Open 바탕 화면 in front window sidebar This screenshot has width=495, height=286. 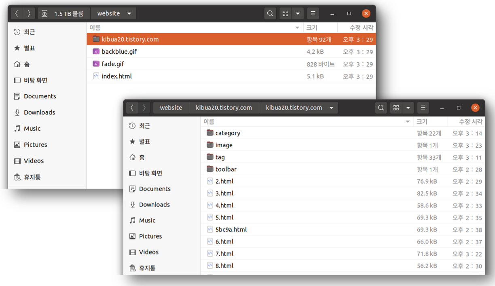click(x=162, y=173)
